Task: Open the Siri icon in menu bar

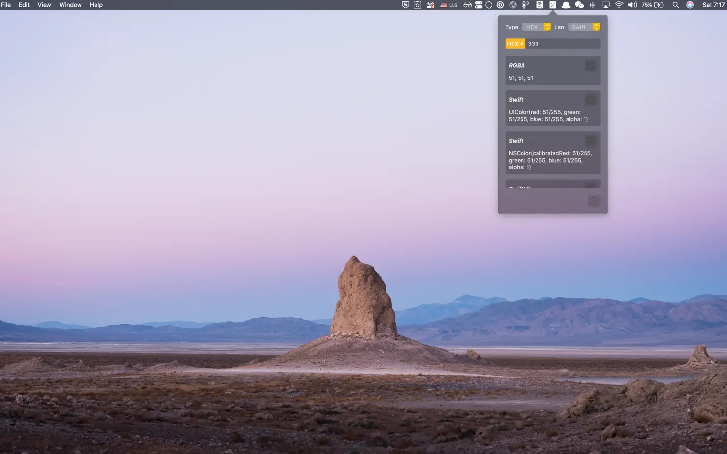Action: coord(690,5)
